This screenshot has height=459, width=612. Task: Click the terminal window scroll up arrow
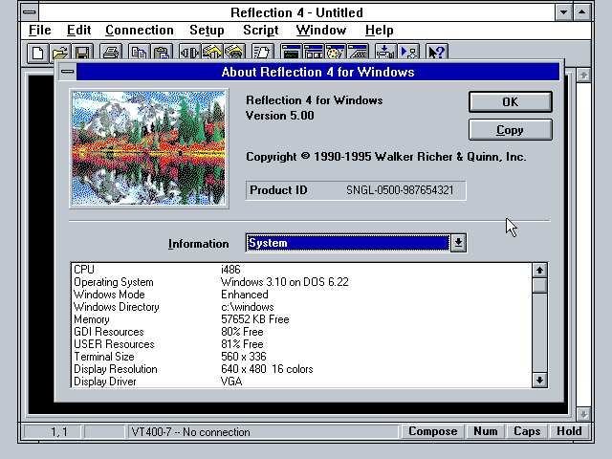583,75
